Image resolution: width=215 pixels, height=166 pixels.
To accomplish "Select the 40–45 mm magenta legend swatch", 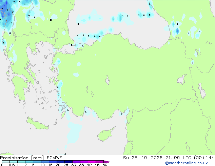I will click(92, 162).
